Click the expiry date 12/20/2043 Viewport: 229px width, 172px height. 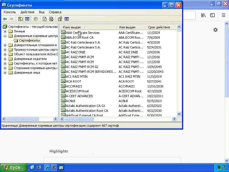coord(155,72)
